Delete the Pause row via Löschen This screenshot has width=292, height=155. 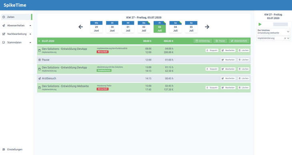[x=244, y=60]
